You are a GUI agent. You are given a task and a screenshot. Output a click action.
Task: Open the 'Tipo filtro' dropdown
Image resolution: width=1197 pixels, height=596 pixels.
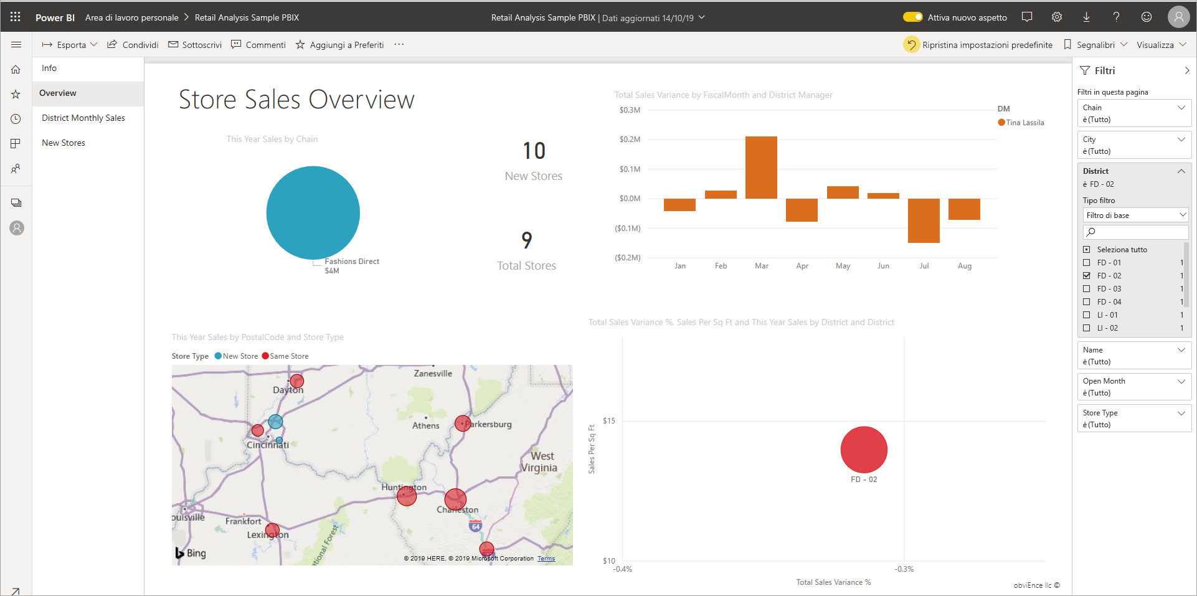pos(1135,215)
